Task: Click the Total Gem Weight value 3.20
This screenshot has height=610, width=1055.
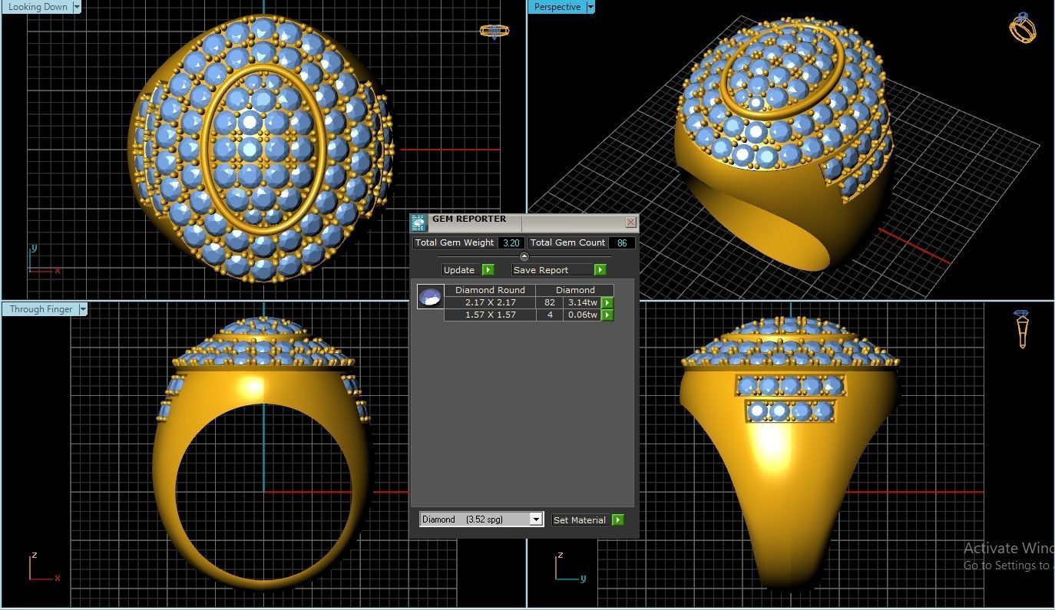Action: tap(511, 242)
